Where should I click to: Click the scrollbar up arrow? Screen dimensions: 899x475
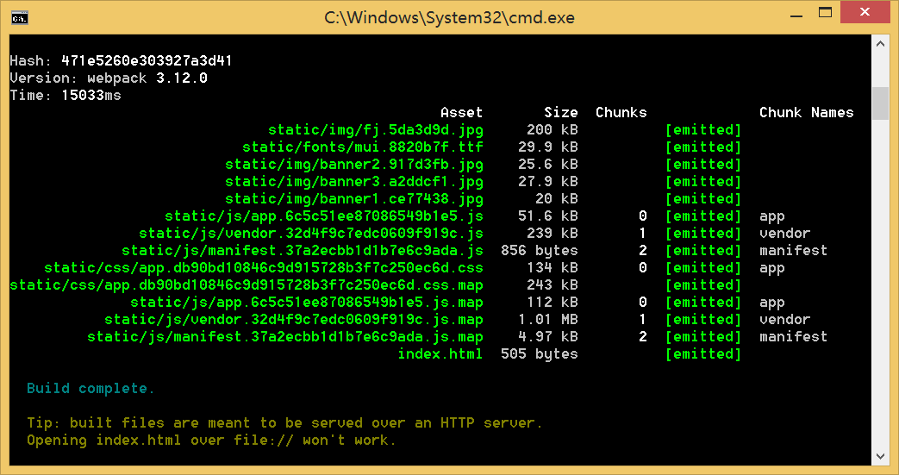pyautogui.click(x=880, y=44)
